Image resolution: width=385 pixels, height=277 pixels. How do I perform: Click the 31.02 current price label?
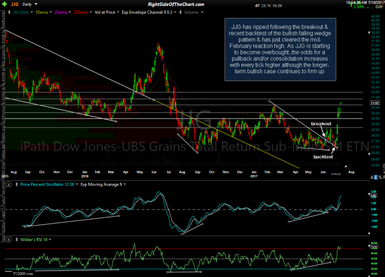coord(375,103)
